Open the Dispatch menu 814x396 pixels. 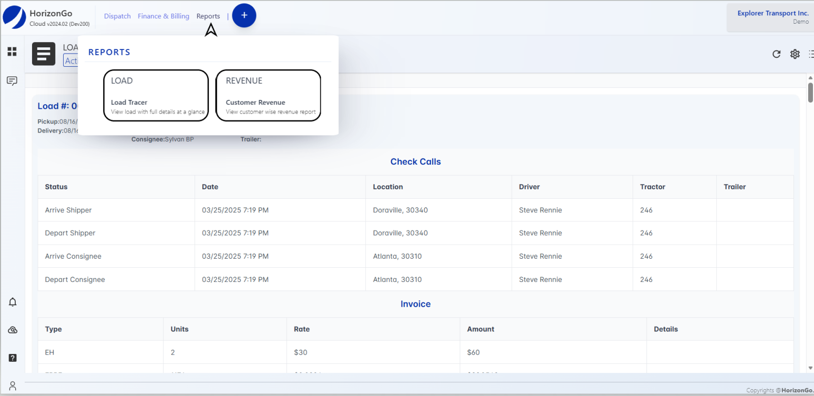click(x=117, y=16)
